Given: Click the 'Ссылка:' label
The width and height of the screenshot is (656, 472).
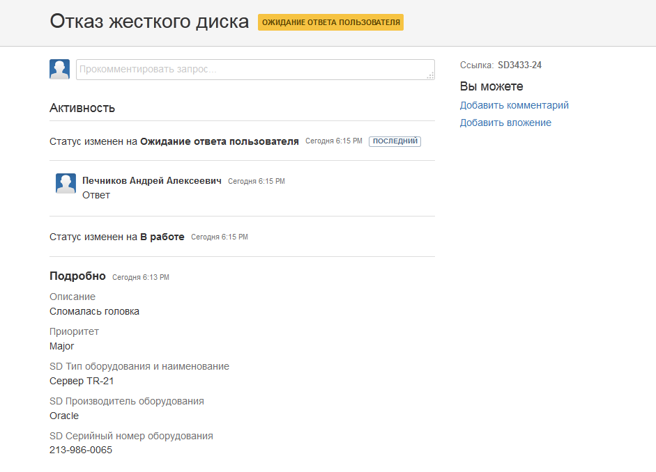Looking at the screenshot, I should click(x=477, y=65).
